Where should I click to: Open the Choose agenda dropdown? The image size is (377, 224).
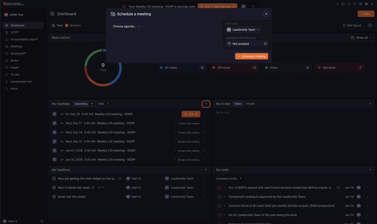(x=126, y=26)
